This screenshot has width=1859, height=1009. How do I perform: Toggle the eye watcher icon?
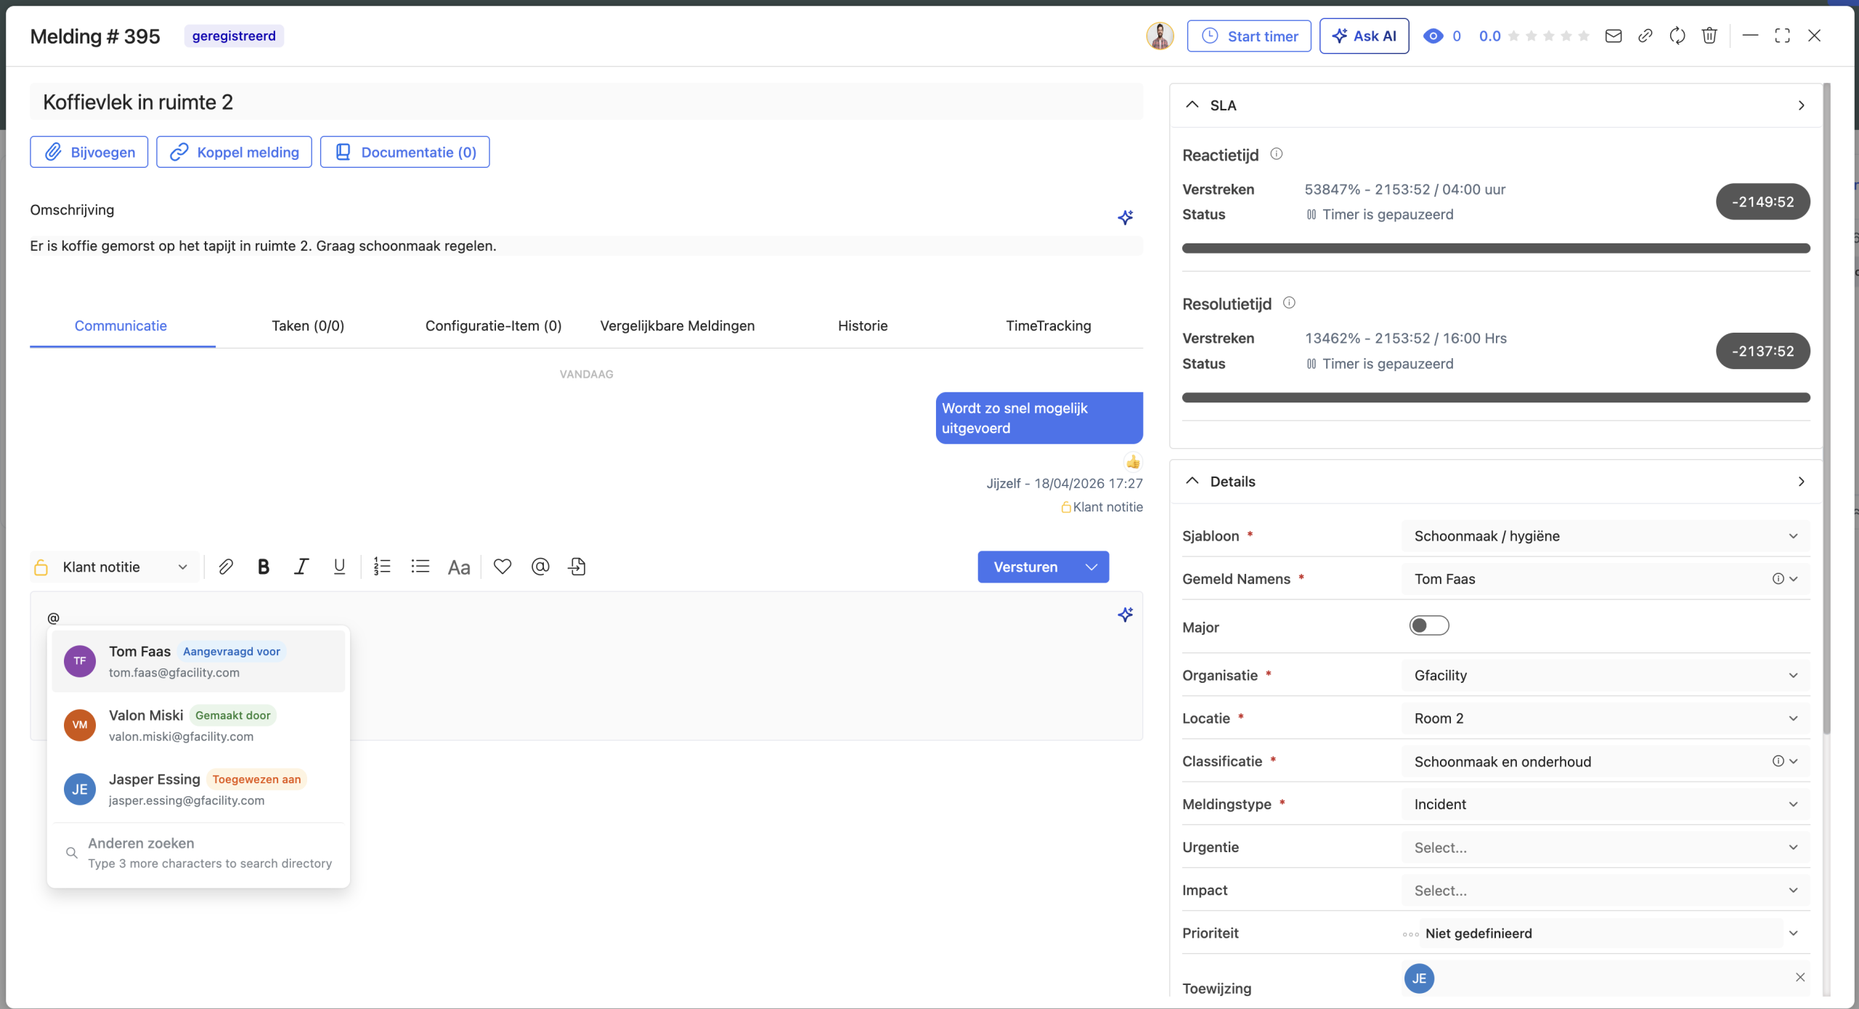[1433, 36]
